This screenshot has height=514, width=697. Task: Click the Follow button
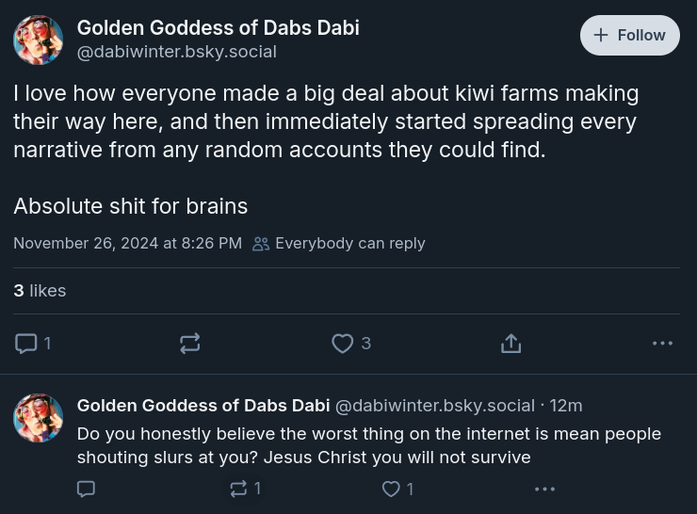pyautogui.click(x=629, y=36)
